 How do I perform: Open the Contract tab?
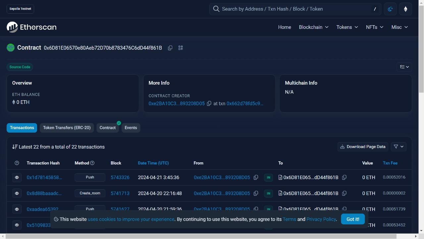(x=108, y=128)
